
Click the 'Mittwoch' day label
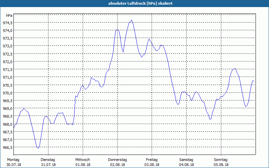click(82, 160)
